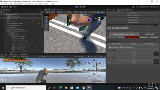Image resolution: width=160 pixels, height=90 pixels.
Task: Select the Move tool in Scene toolbar
Action: (x=46, y=20)
